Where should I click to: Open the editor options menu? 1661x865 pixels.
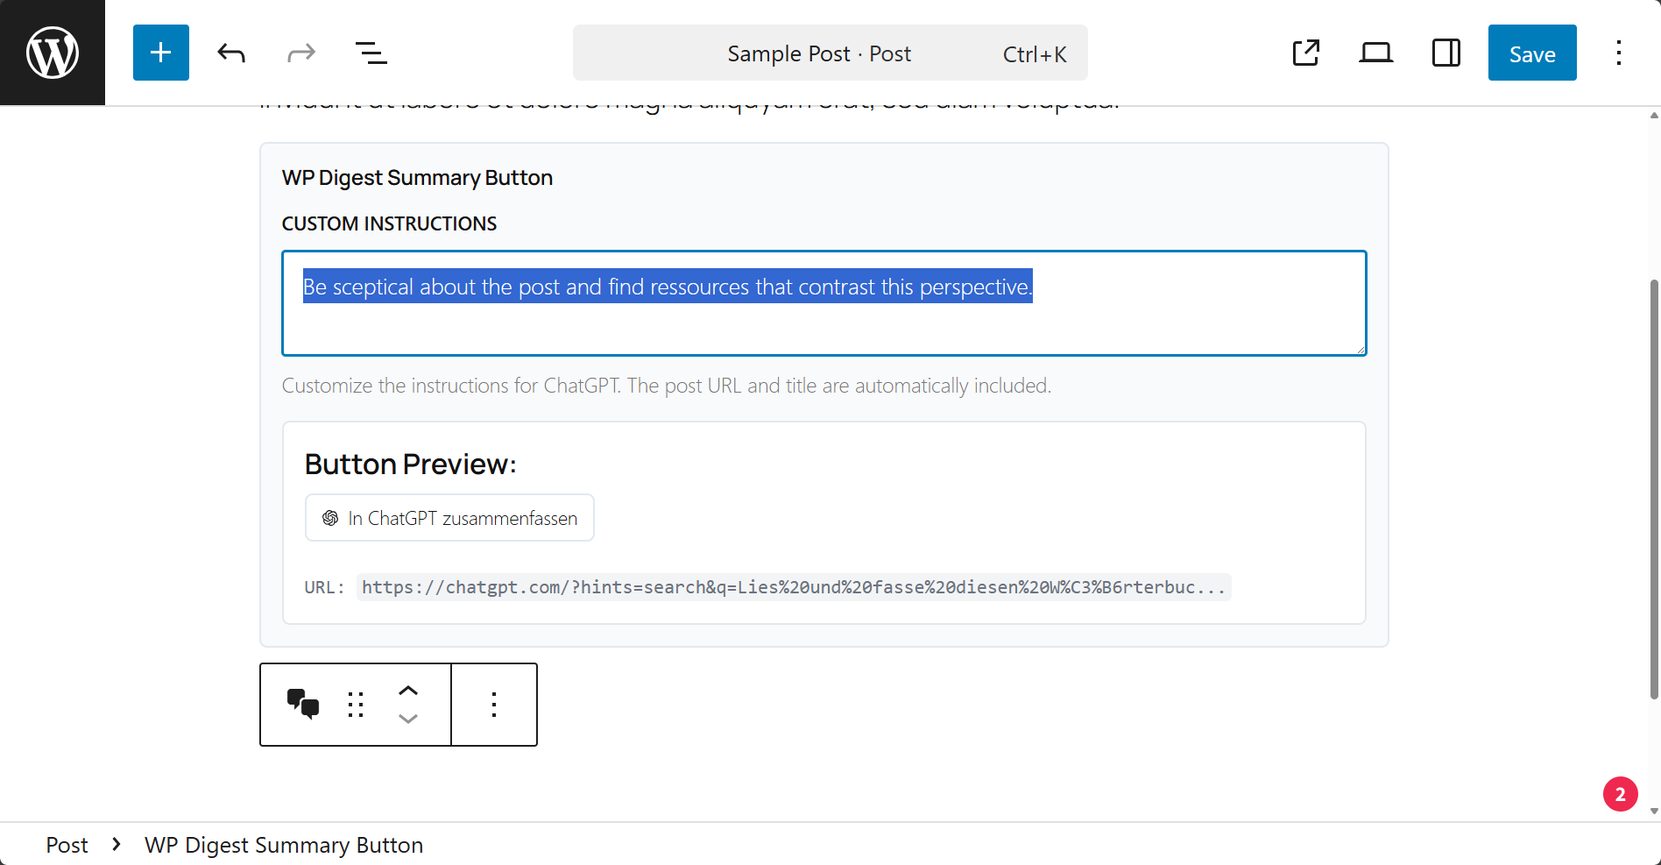tap(1619, 53)
